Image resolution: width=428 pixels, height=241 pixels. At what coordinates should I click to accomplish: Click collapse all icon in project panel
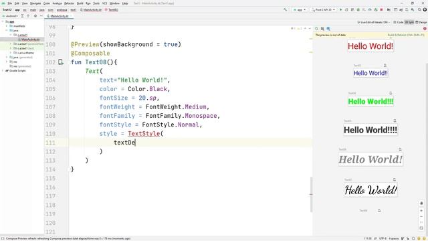pyautogui.click(x=28, y=16)
